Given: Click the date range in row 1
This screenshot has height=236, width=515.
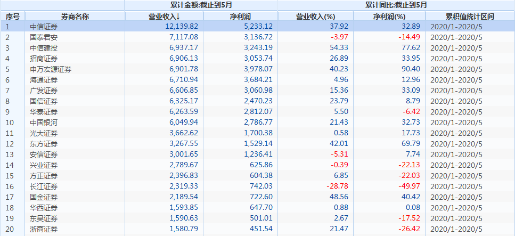Looking at the screenshot, I should coord(455,27).
